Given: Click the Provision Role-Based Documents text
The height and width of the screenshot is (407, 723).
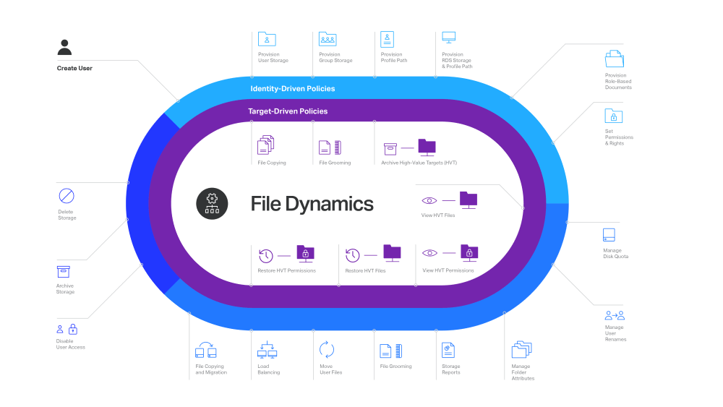Looking at the screenshot, I should pos(618,81).
